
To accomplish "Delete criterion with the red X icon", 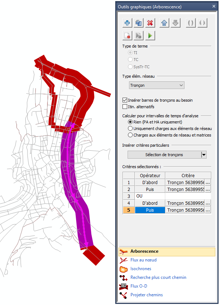I will pyautogui.click(x=150, y=23).
